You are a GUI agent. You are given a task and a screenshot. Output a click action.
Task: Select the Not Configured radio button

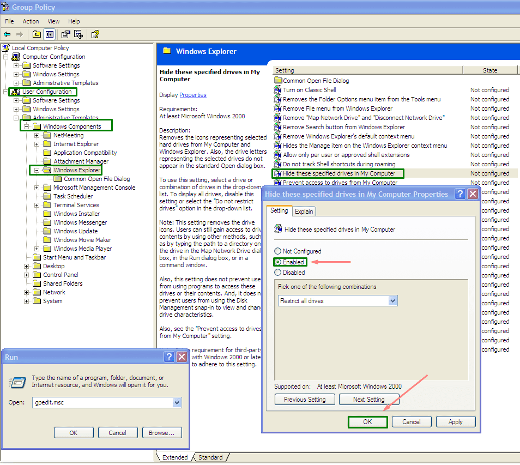tap(277, 251)
